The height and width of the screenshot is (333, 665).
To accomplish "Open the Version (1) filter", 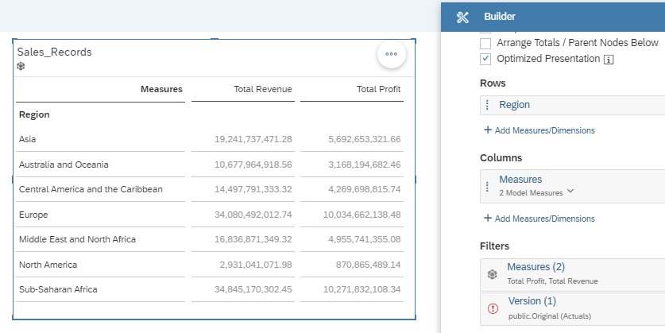I will click(532, 301).
